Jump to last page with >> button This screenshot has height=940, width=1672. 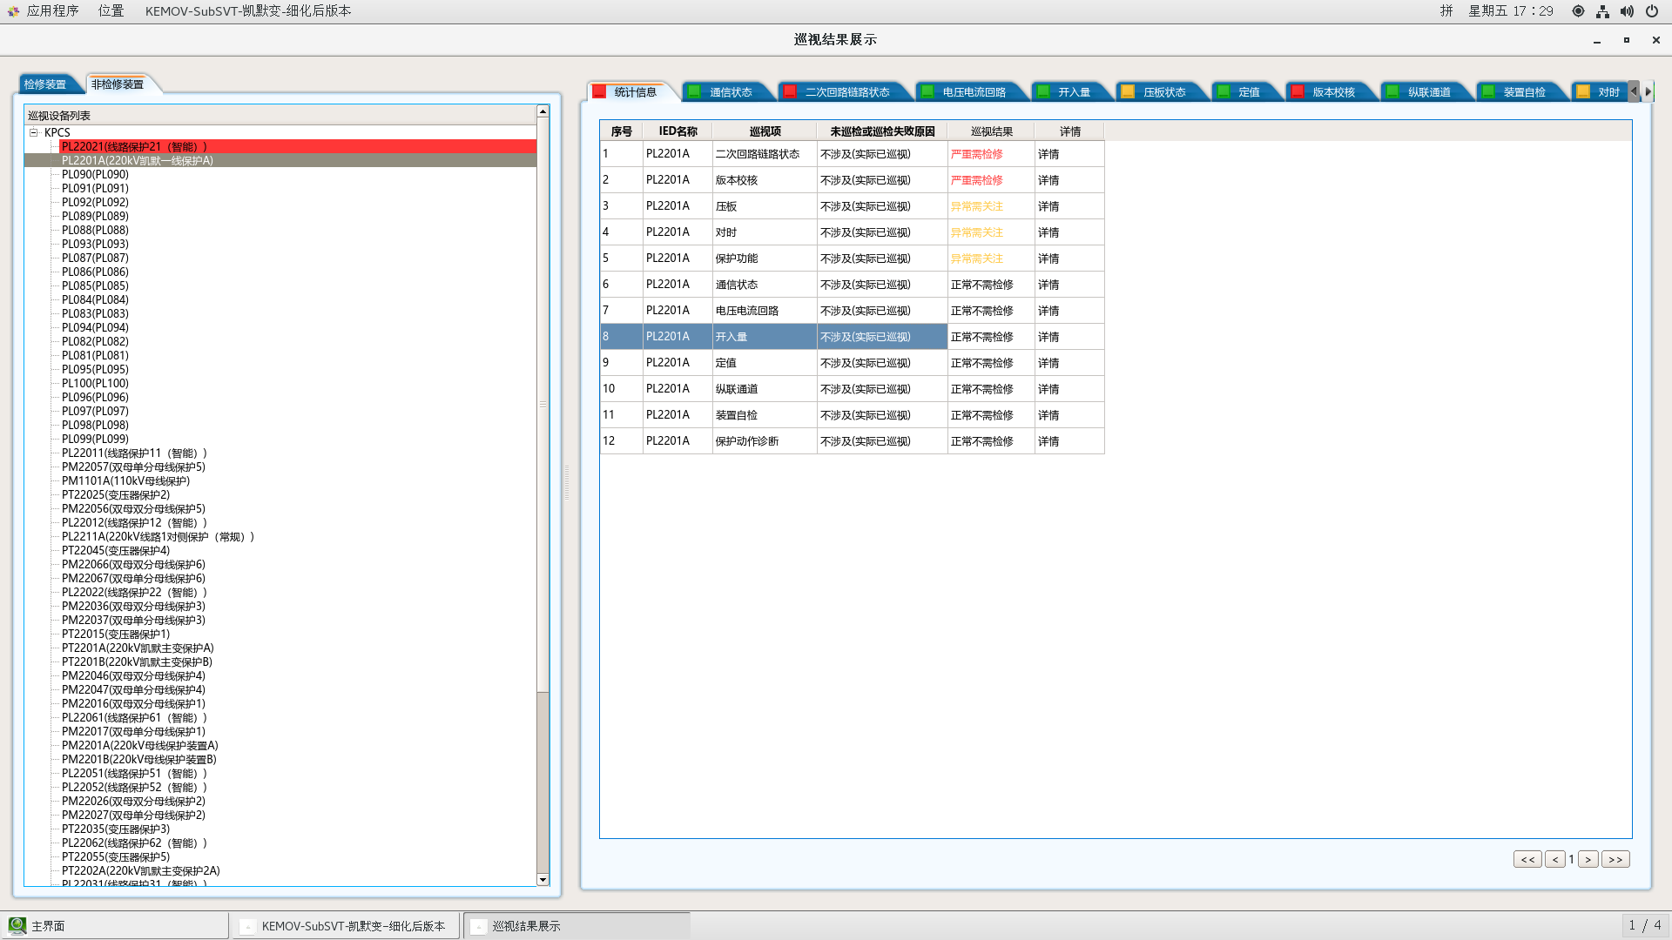(1615, 860)
